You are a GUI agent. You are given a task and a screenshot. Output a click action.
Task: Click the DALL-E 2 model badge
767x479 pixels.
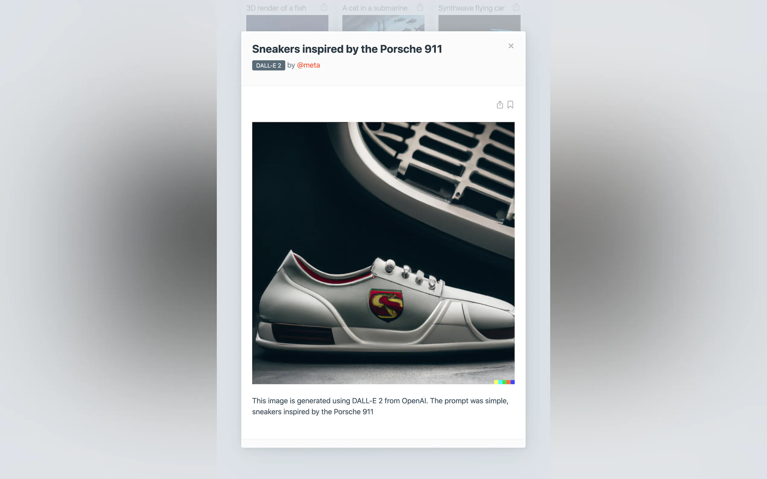click(x=268, y=65)
